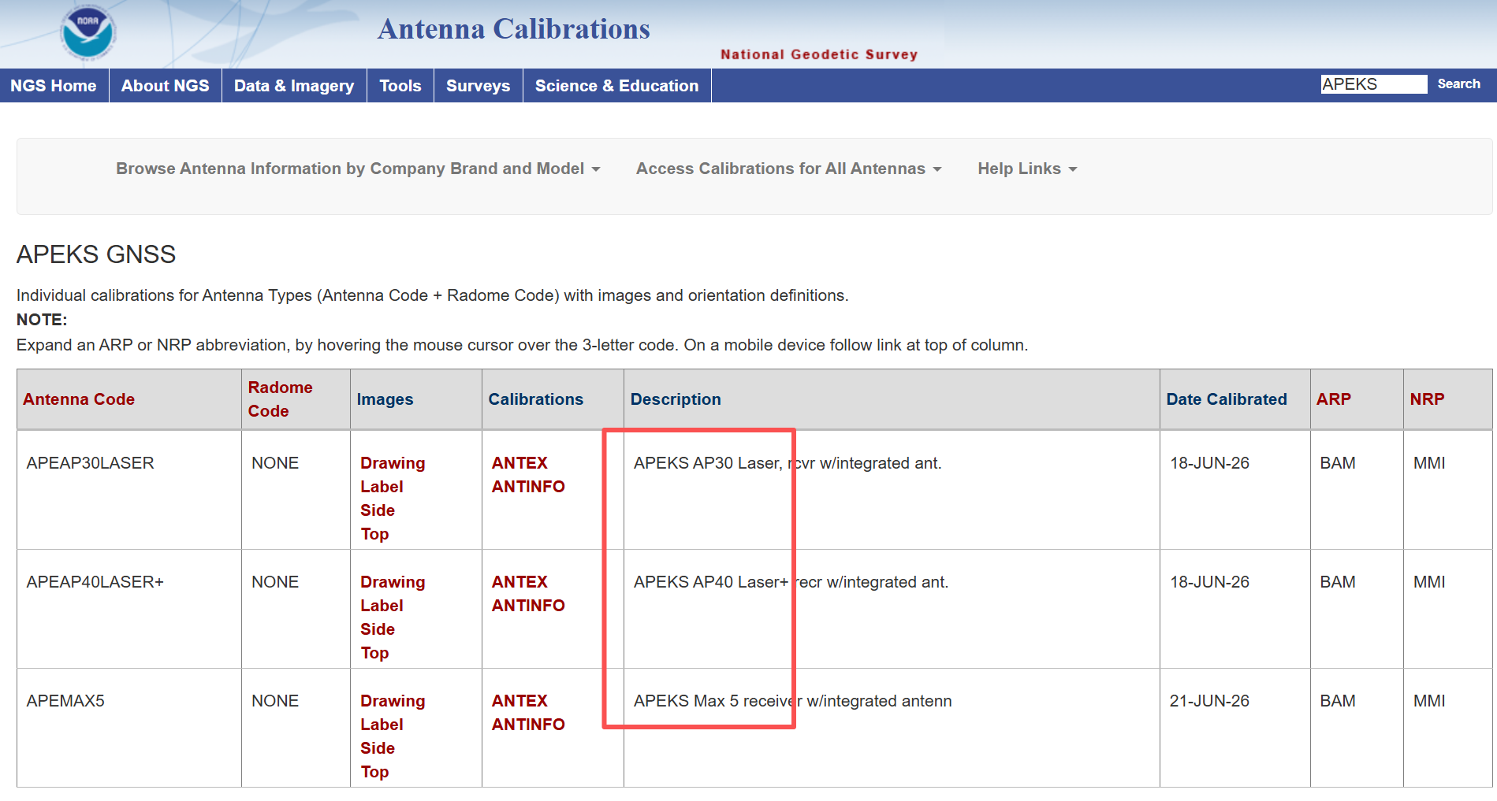Viewport: 1497px width, 801px height.
Task: Expand Access Calibrations for All Antennas dropdown
Action: point(789,169)
